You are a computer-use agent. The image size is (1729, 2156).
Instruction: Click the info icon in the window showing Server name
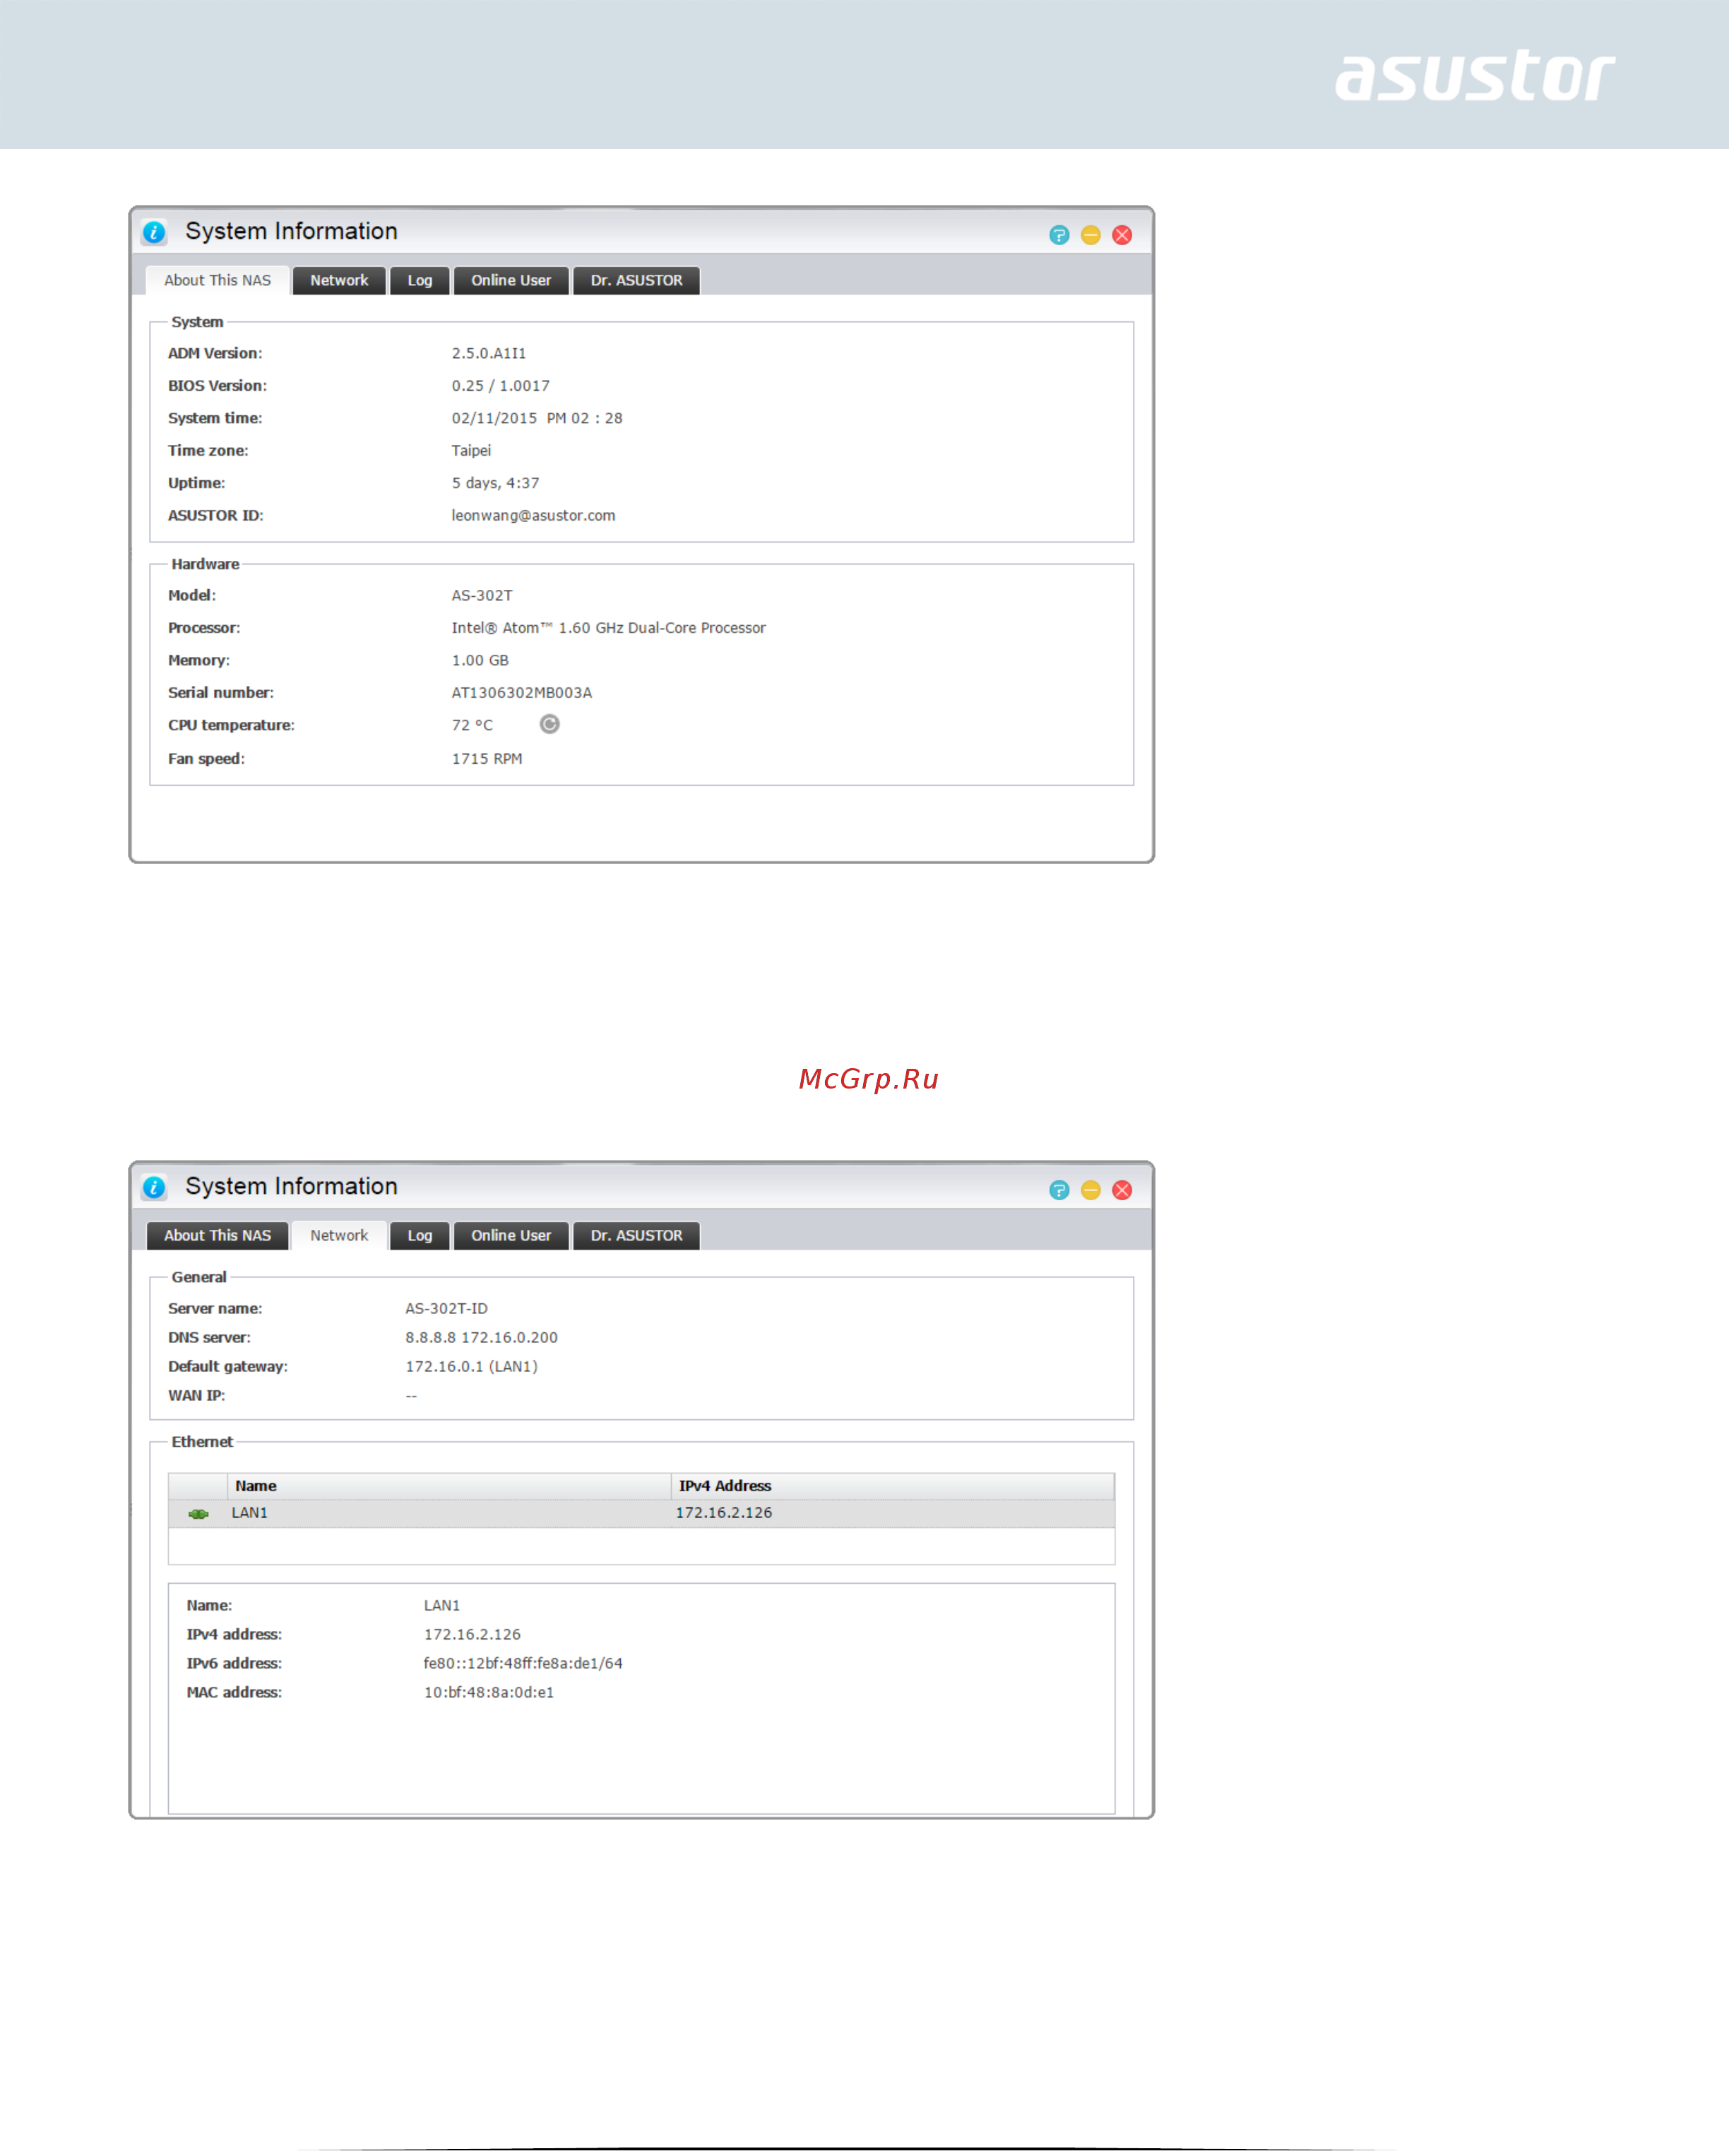point(154,1187)
